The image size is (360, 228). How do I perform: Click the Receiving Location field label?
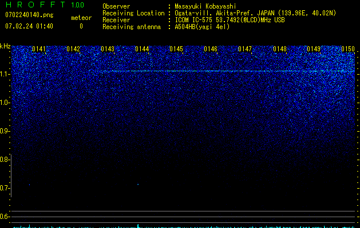click(x=133, y=13)
